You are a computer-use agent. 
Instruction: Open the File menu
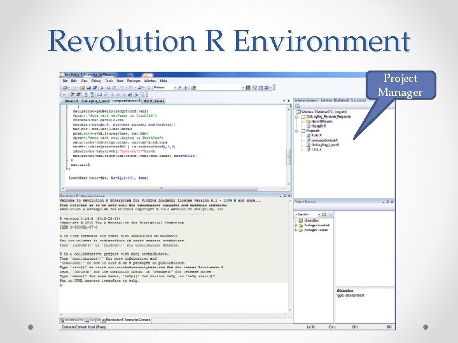(x=65, y=81)
